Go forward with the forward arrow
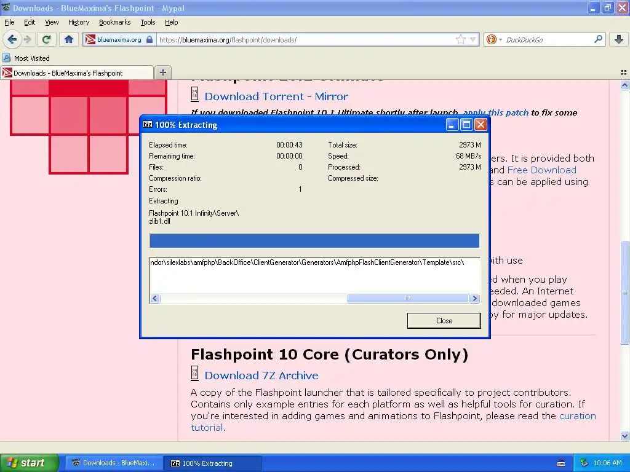630x472 pixels. click(27, 39)
